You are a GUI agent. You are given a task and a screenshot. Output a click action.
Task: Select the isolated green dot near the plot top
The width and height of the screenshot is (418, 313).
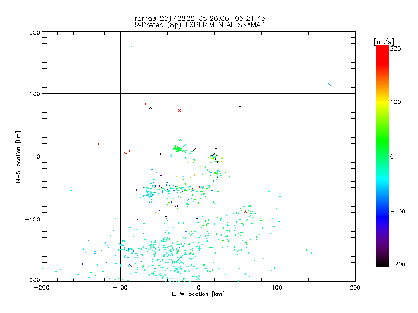[131, 46]
